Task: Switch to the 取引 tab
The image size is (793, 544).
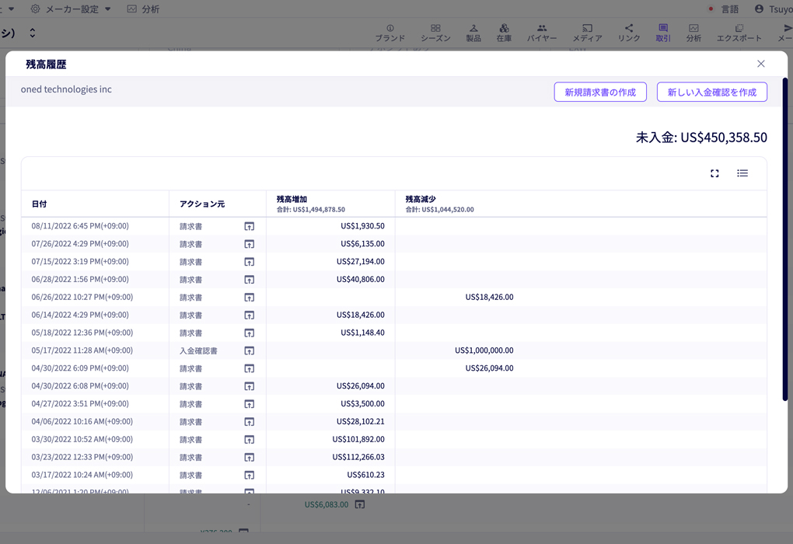Action: coord(663,33)
